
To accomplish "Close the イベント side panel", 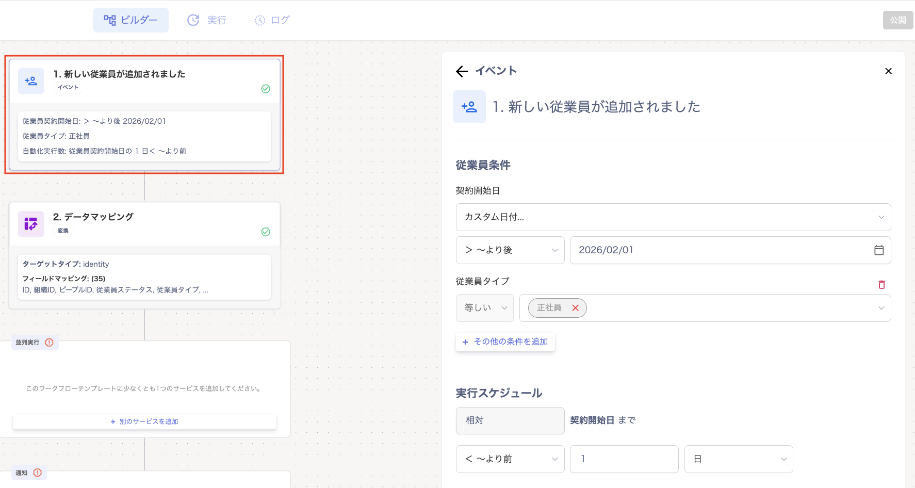I will click(x=888, y=71).
